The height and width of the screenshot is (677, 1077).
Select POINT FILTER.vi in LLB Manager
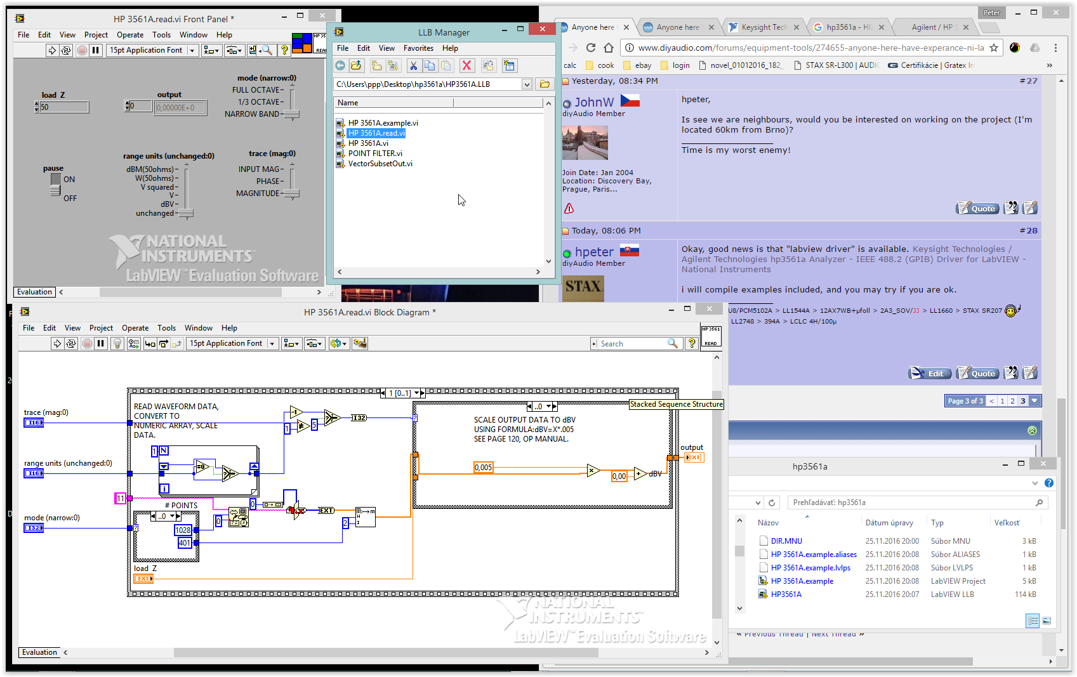click(x=374, y=154)
